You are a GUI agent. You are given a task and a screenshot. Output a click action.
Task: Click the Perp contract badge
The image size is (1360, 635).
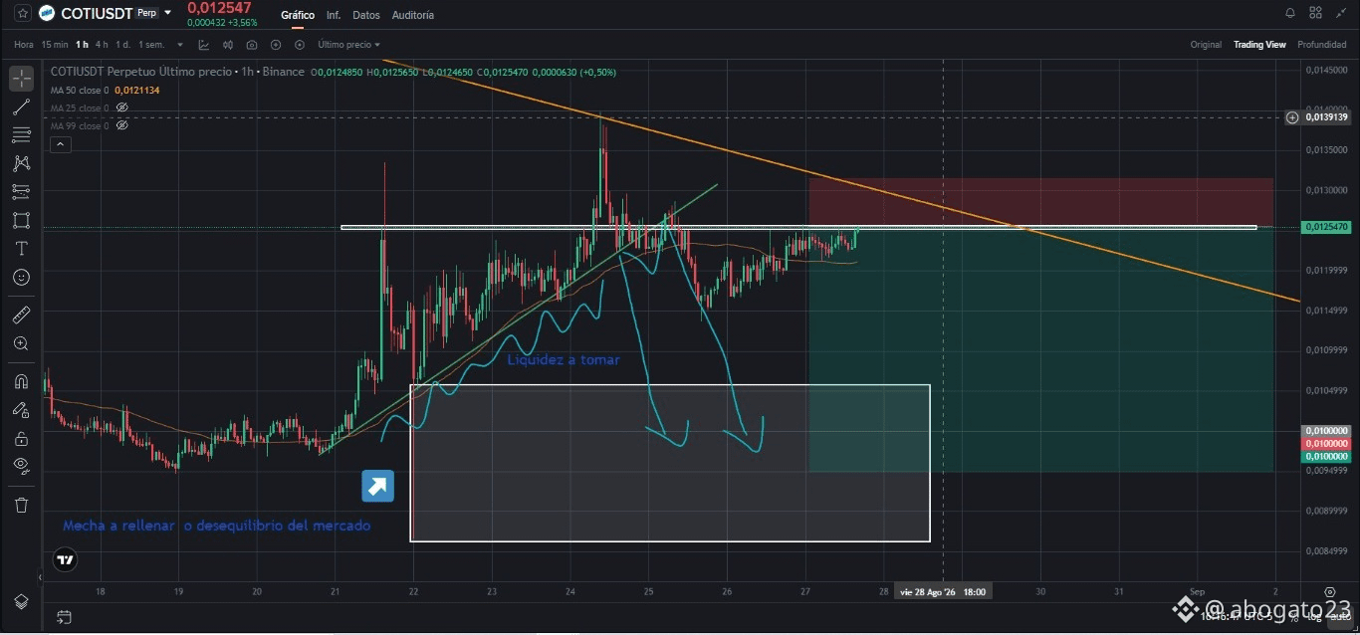tap(146, 13)
